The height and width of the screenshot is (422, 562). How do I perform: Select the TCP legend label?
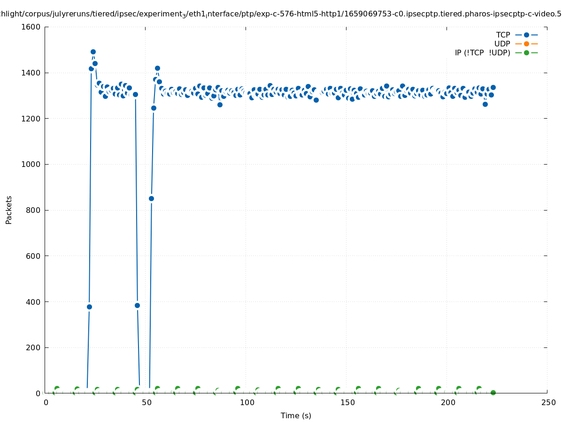(x=503, y=35)
